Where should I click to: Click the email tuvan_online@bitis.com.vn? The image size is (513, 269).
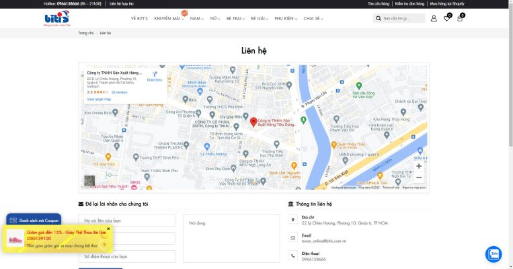click(323, 241)
